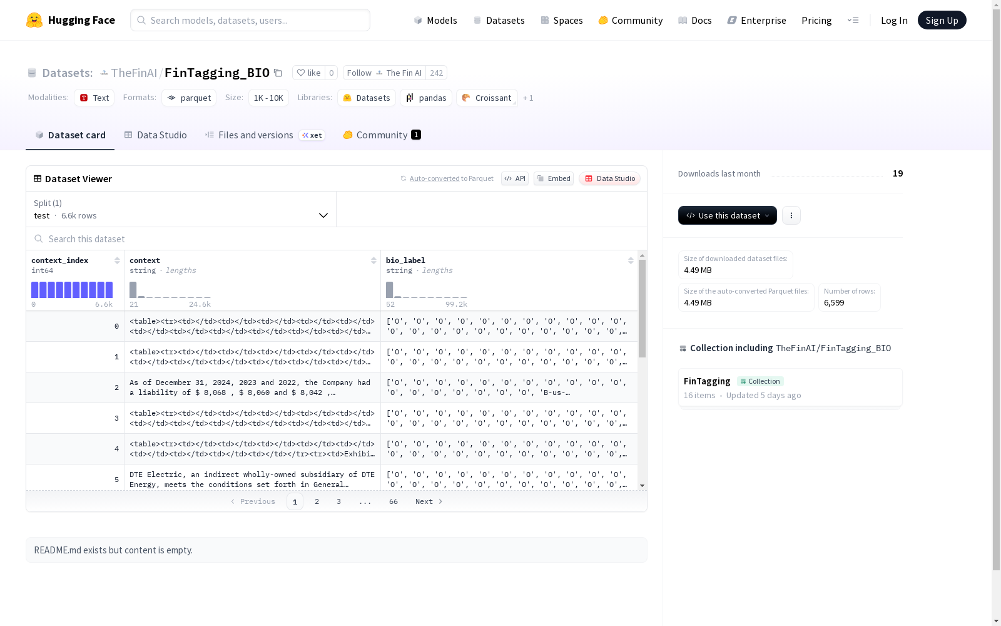Click the 1K - 10K size tag
1001x626 pixels.
pos(268,98)
